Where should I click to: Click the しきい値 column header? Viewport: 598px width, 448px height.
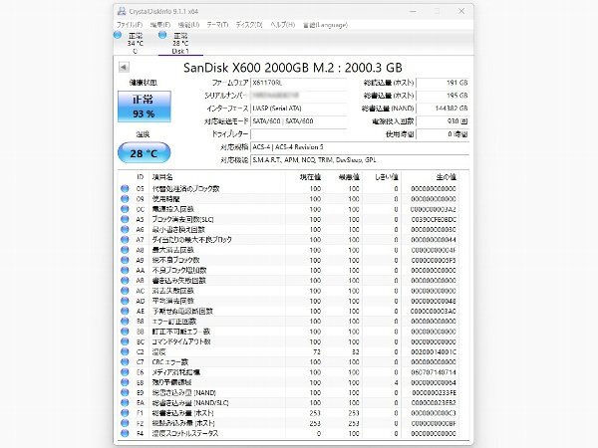point(382,177)
